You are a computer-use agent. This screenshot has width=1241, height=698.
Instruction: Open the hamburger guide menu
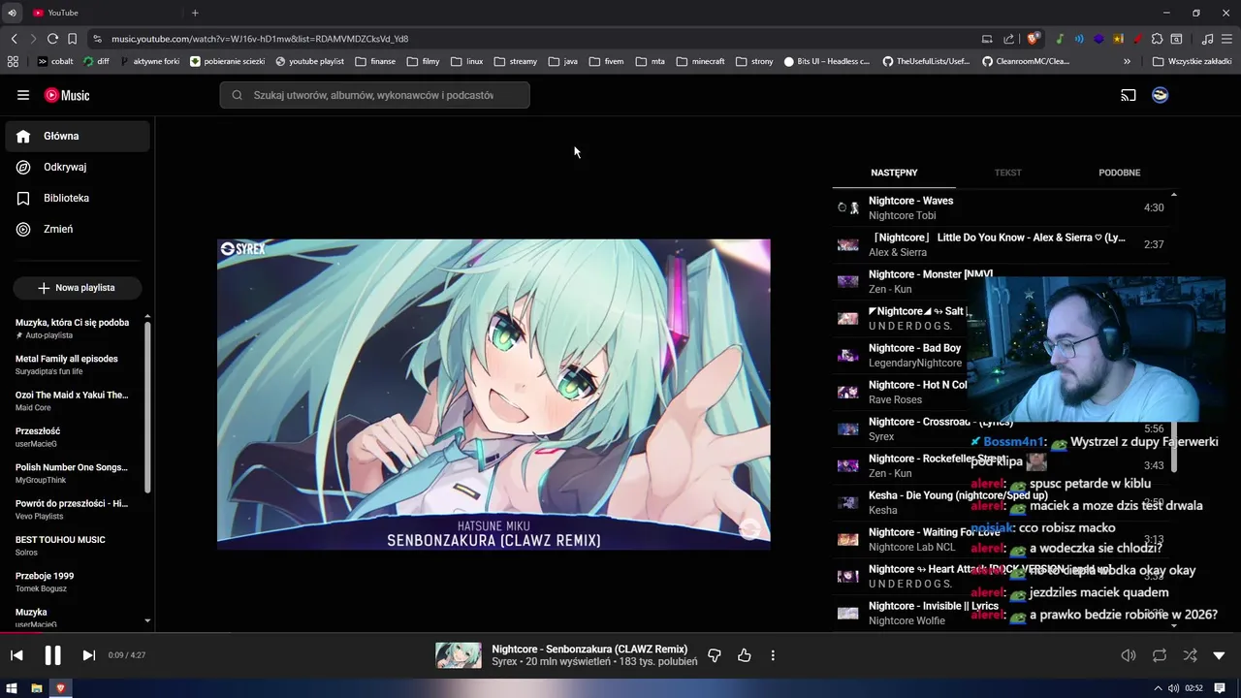[23, 95]
